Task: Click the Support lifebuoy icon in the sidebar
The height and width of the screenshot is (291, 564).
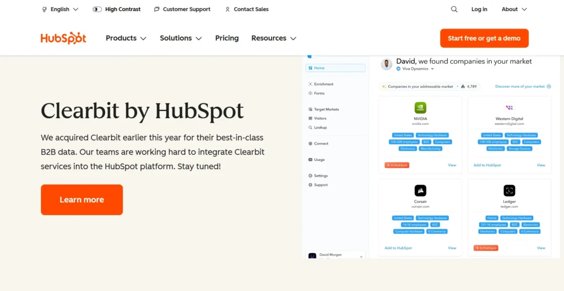Action: coord(311,185)
